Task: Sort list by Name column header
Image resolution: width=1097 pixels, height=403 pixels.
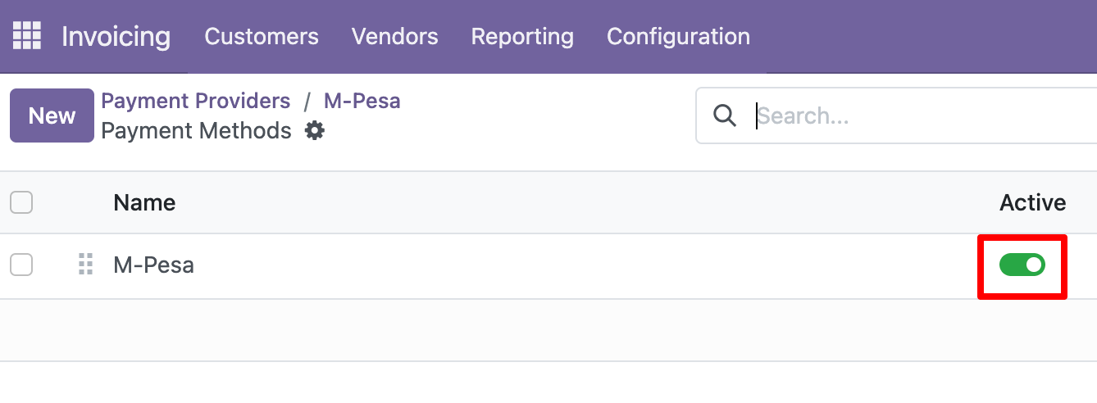Action: coord(144,203)
